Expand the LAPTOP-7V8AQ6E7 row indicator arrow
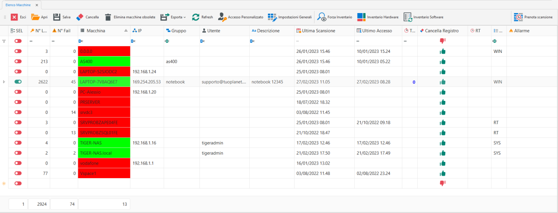The height and width of the screenshot is (213, 558). click(4, 82)
